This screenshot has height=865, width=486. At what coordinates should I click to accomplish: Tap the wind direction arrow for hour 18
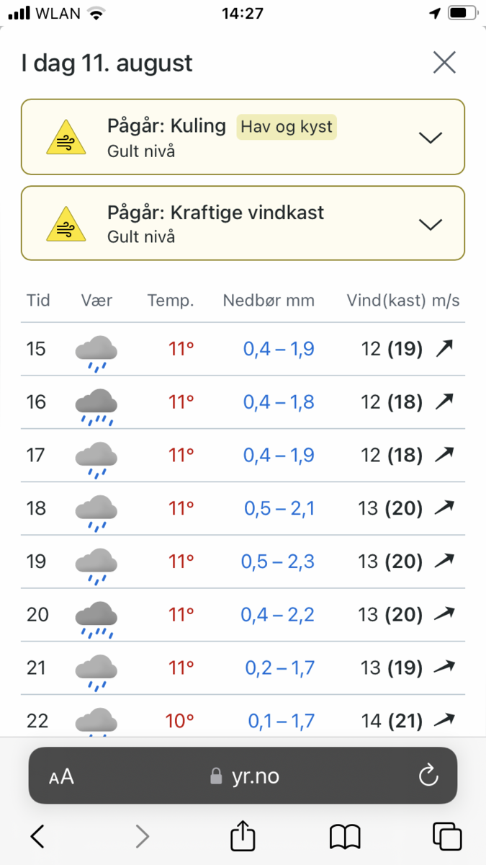(445, 508)
